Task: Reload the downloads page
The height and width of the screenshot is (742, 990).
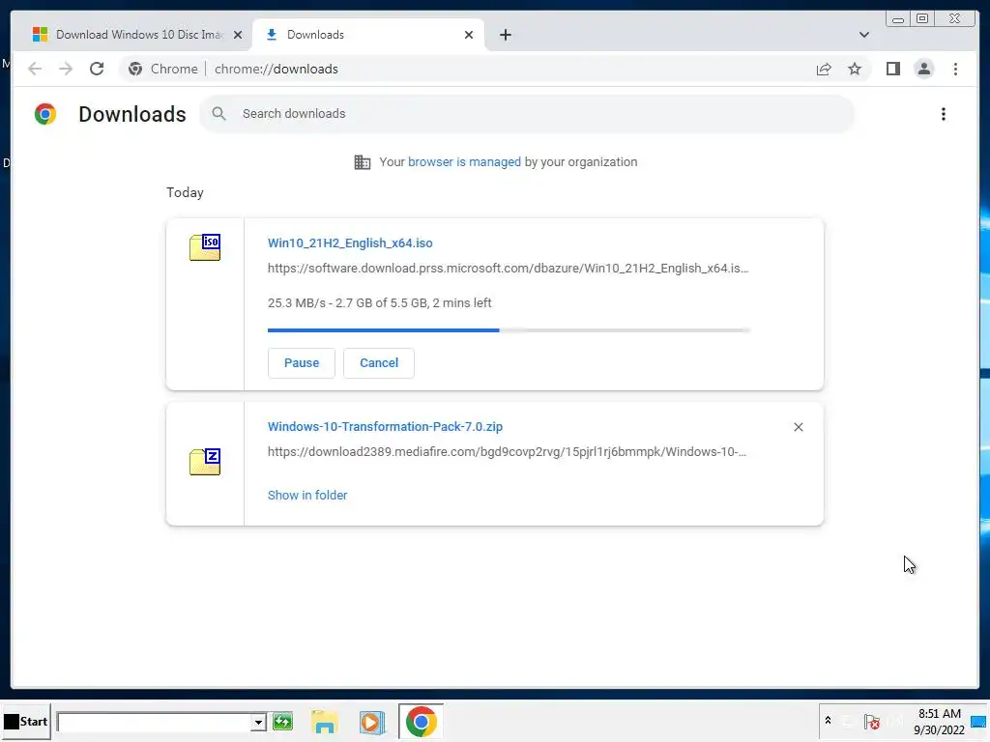Action: (x=97, y=69)
